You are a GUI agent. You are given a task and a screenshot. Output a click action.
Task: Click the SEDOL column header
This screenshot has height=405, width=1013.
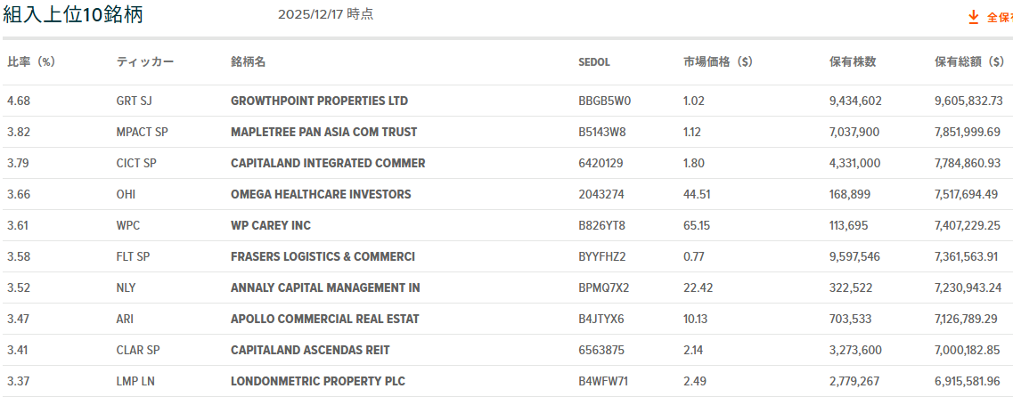click(x=594, y=61)
